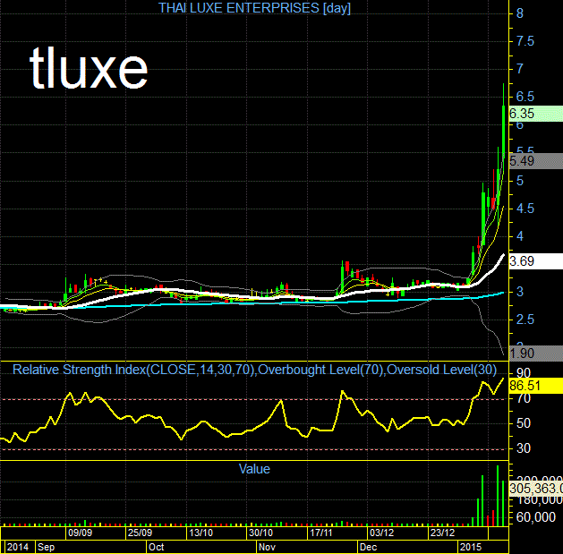Click the Value volume panel title

click(254, 469)
